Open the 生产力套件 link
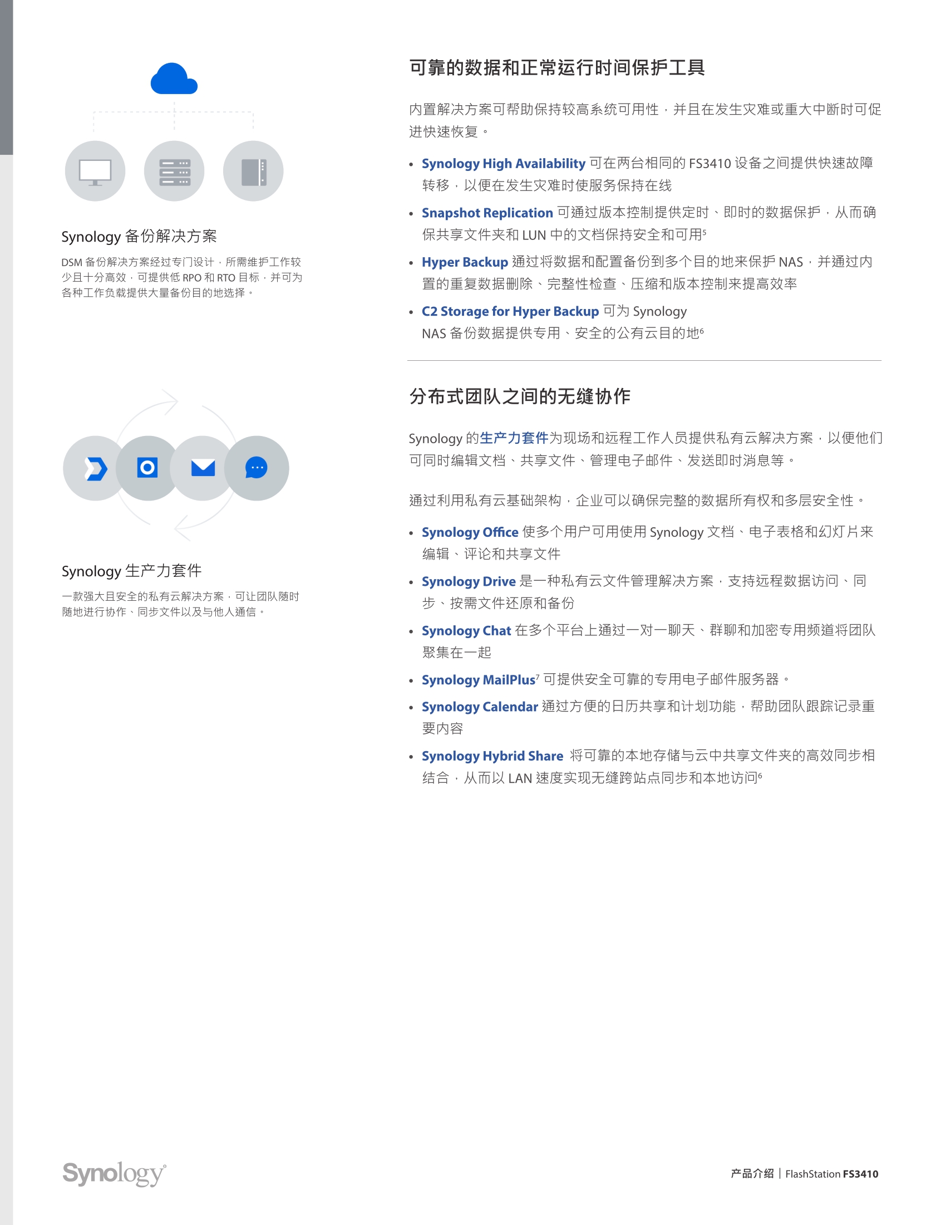The height and width of the screenshot is (1225, 946). click(x=514, y=438)
